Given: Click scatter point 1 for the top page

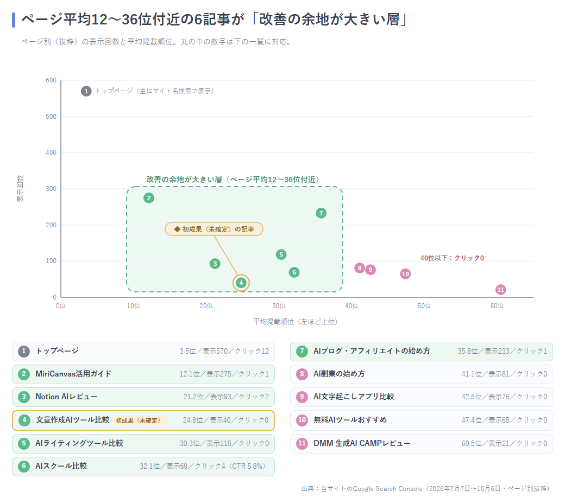Looking at the screenshot, I should (86, 91).
